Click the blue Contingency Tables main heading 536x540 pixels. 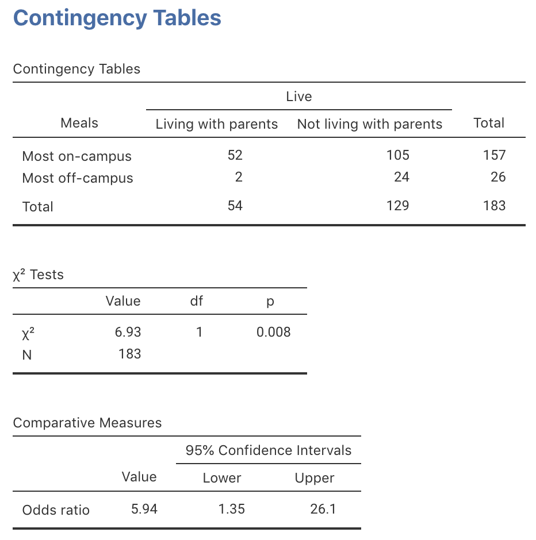point(117,18)
